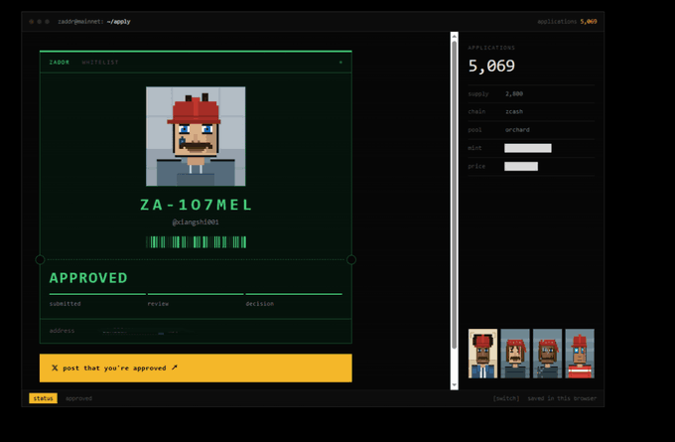Click the saved in this browser text
The height and width of the screenshot is (442, 675).
[x=562, y=398]
